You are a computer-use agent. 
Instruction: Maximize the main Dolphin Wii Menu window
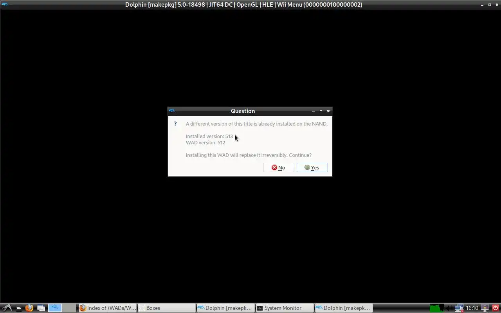pyautogui.click(x=489, y=5)
